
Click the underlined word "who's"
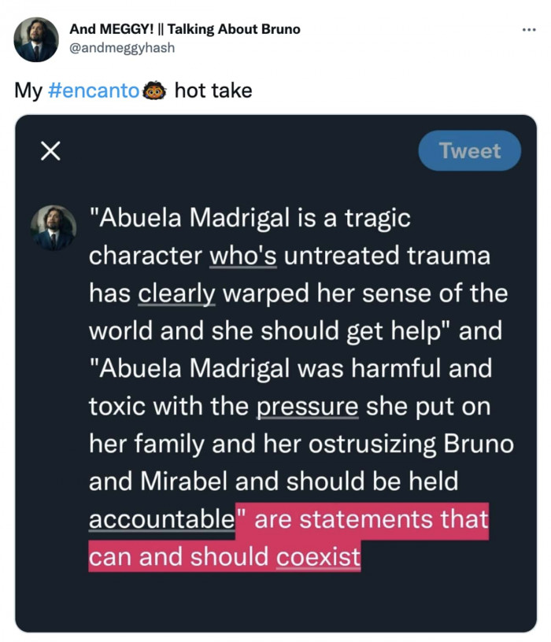(x=243, y=256)
